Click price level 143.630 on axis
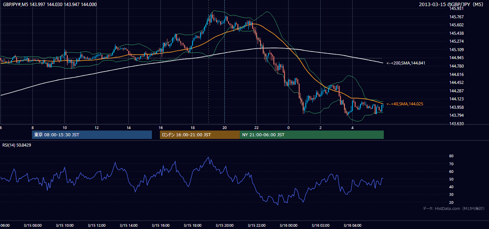The height and width of the screenshot is (229, 489). coord(456,124)
